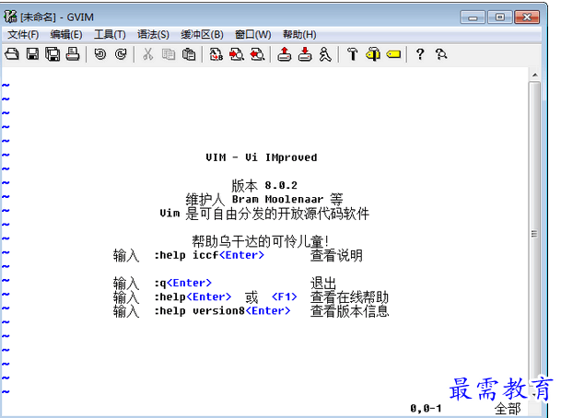Click the Save All files icon
Viewport: 561px width, 418px height.
(53, 54)
